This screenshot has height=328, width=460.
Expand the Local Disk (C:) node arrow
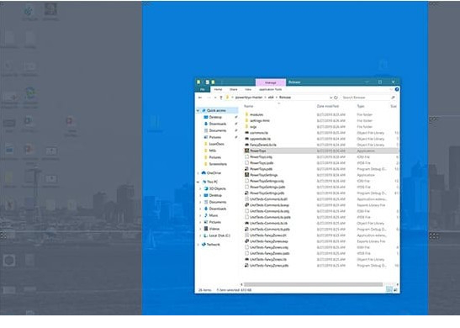(x=201, y=235)
